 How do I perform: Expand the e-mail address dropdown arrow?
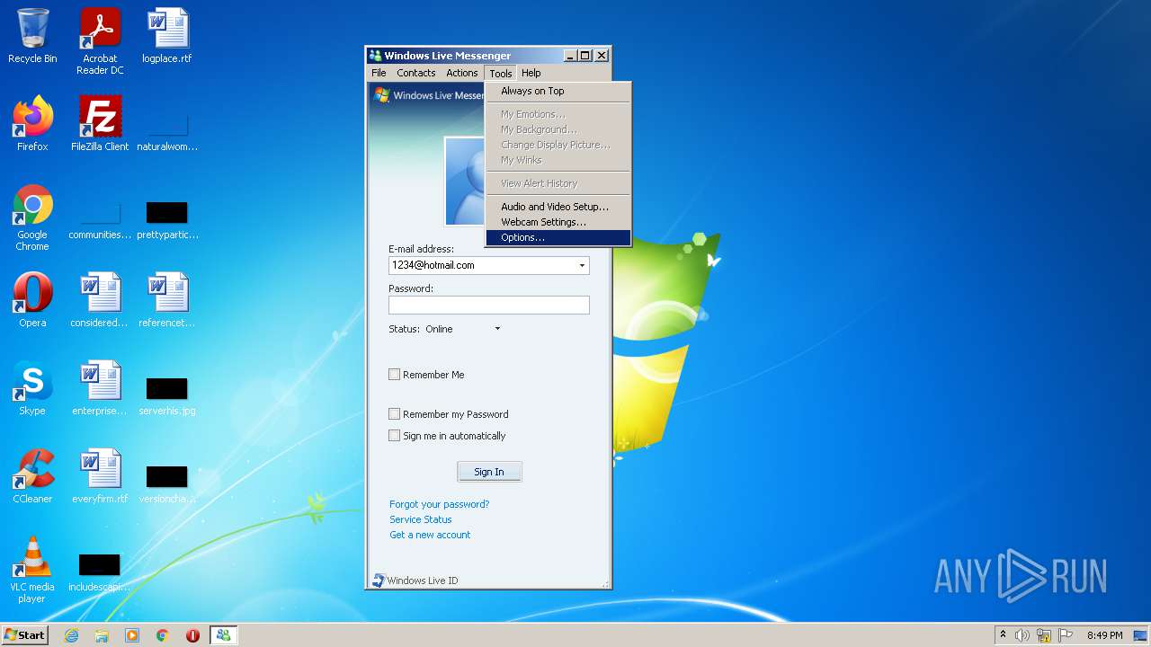582,265
